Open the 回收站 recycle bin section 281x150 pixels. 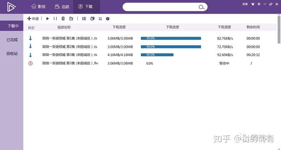pyautogui.click(x=12, y=54)
